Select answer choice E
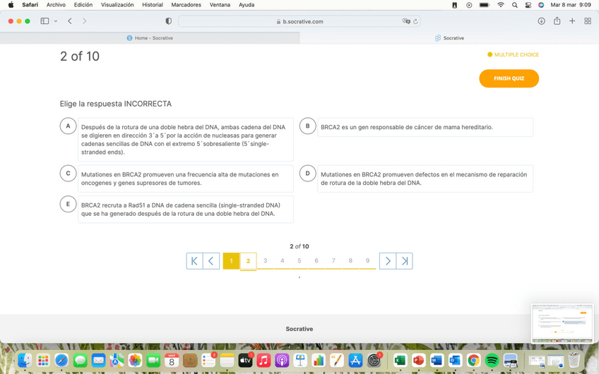This screenshot has width=599, height=374. click(68, 204)
